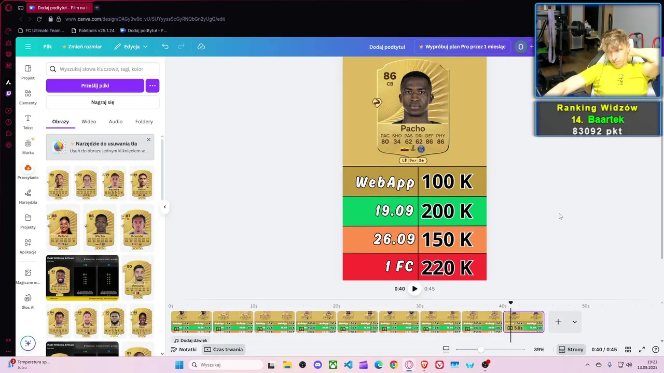Viewport: 664px width, 373px height.
Task: Click Dodaj dźwięk to add audio
Action: (190, 340)
